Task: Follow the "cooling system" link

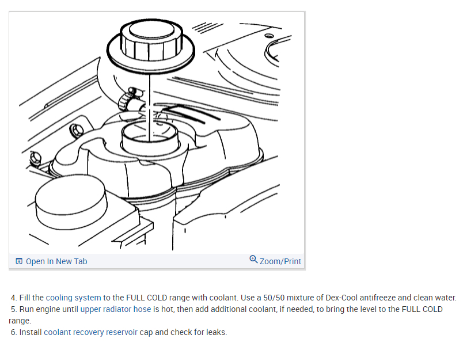Action: pyautogui.click(x=73, y=298)
